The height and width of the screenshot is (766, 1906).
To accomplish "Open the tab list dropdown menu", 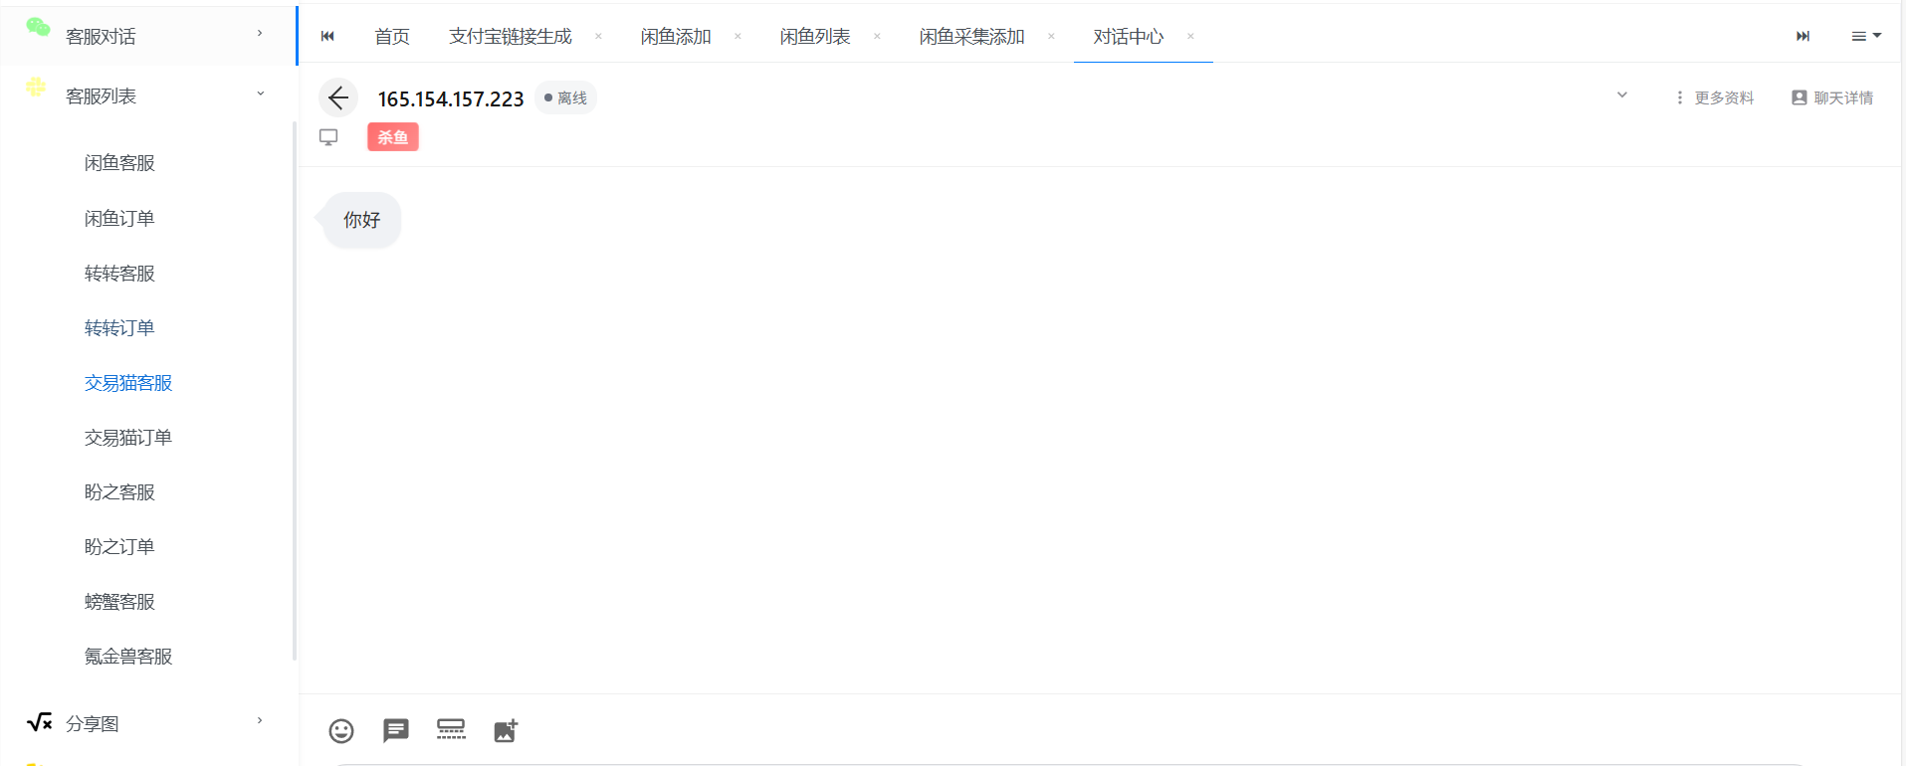I will [1865, 36].
